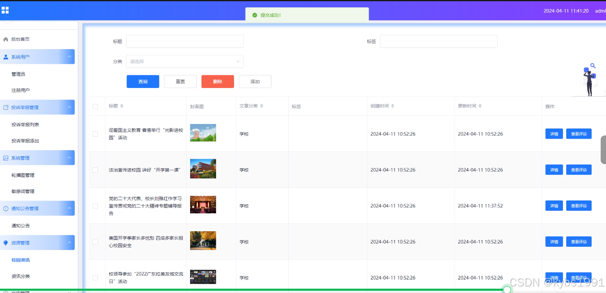Click the blue 查询 button
The image size is (606, 293).
[143, 81]
